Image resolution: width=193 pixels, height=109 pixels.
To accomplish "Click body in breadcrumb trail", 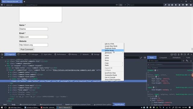I will click(x=14, y=104).
